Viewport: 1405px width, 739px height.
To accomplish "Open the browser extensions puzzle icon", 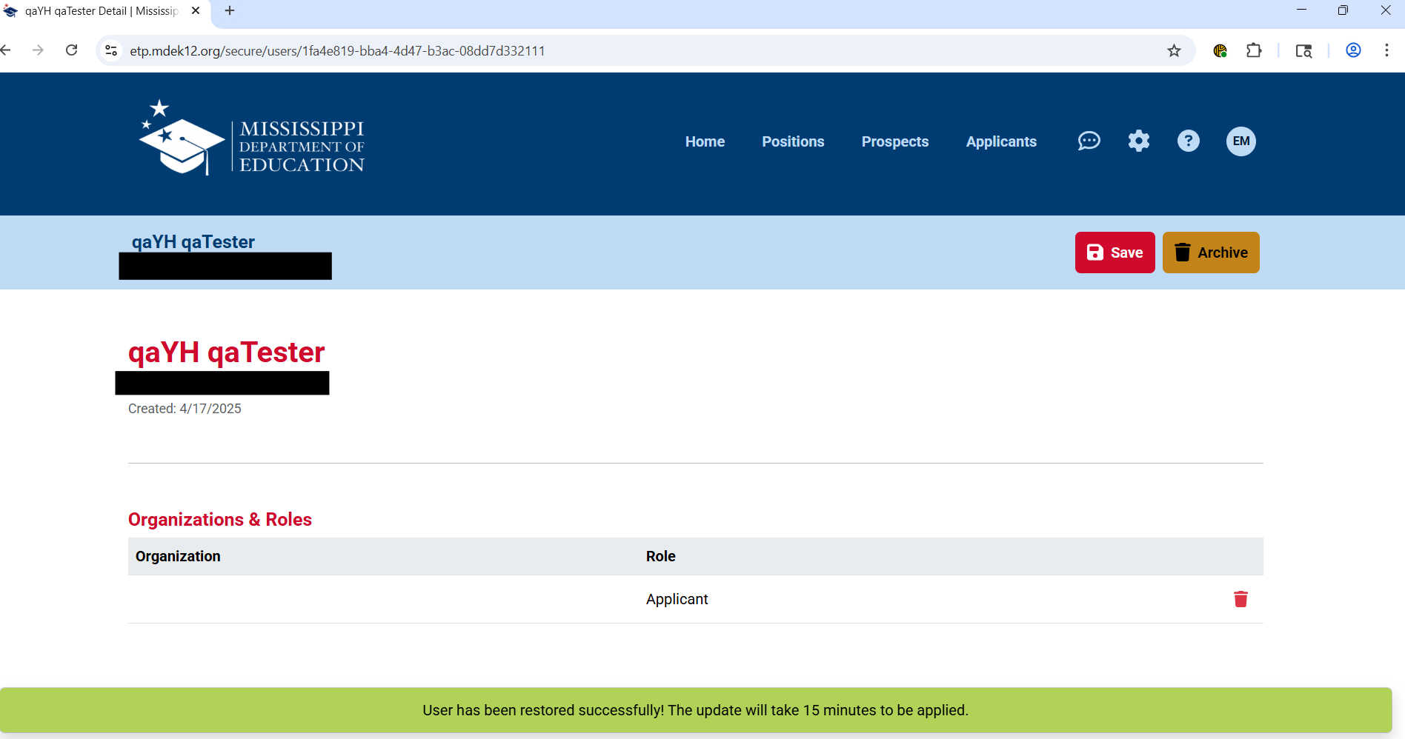I will point(1254,50).
